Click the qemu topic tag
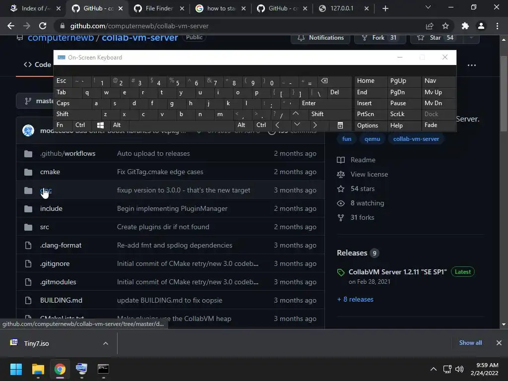508x381 pixels. [x=372, y=139]
